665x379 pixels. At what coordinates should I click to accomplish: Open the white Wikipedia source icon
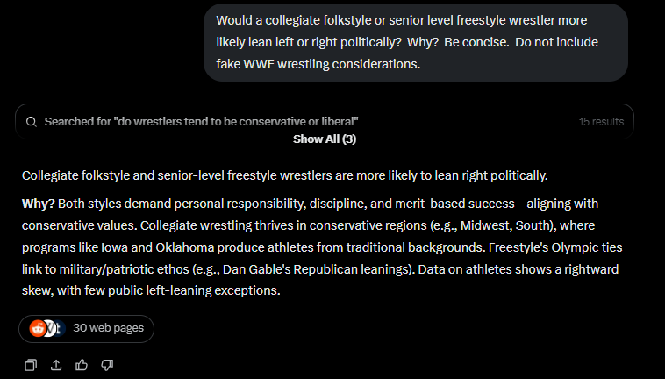(50, 328)
